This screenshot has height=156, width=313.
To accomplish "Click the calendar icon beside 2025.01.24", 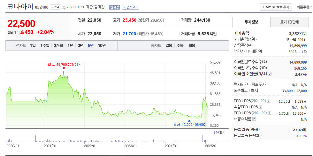I will 64,7.
